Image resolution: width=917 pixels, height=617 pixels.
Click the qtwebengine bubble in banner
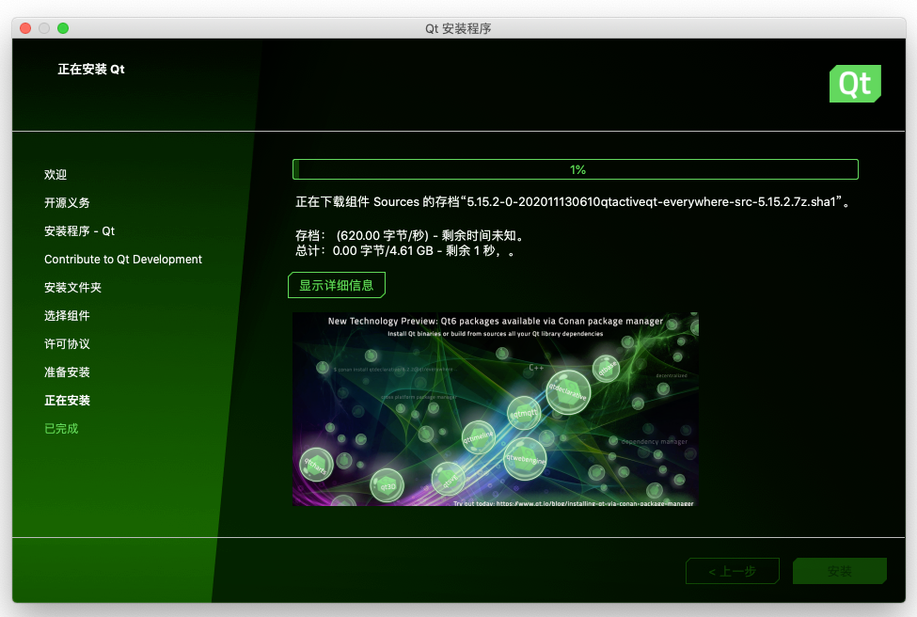coord(525,459)
